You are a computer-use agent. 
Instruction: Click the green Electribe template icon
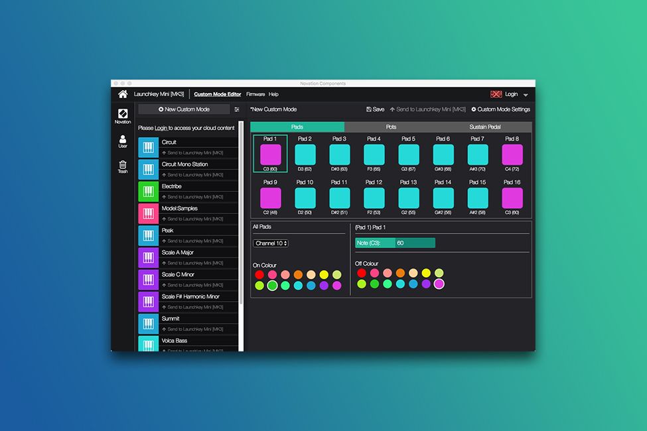click(148, 192)
